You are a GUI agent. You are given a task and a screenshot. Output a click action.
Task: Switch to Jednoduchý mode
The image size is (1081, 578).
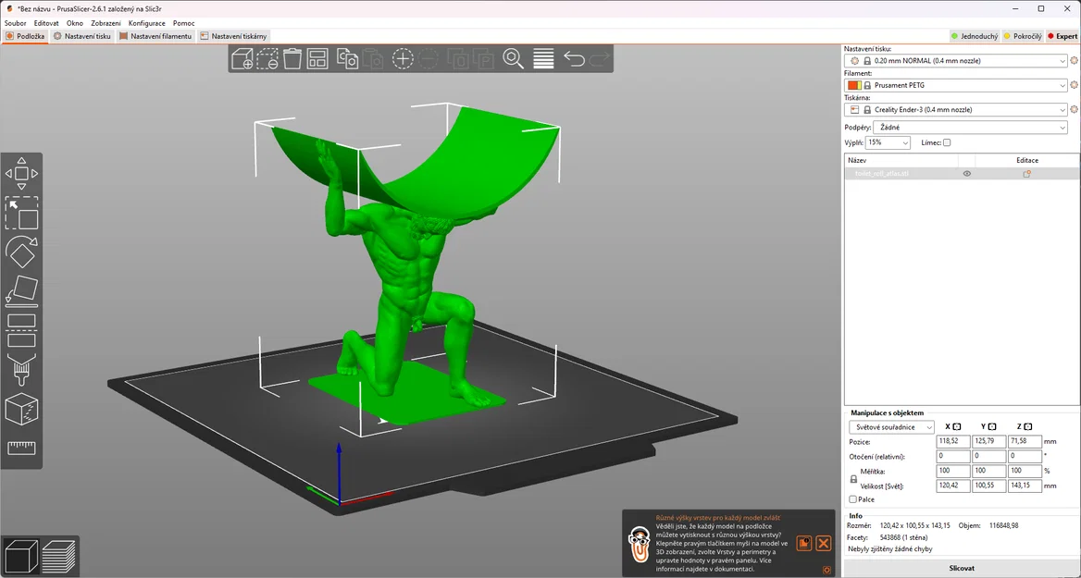975,36
